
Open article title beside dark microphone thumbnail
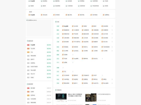[75, 95]
